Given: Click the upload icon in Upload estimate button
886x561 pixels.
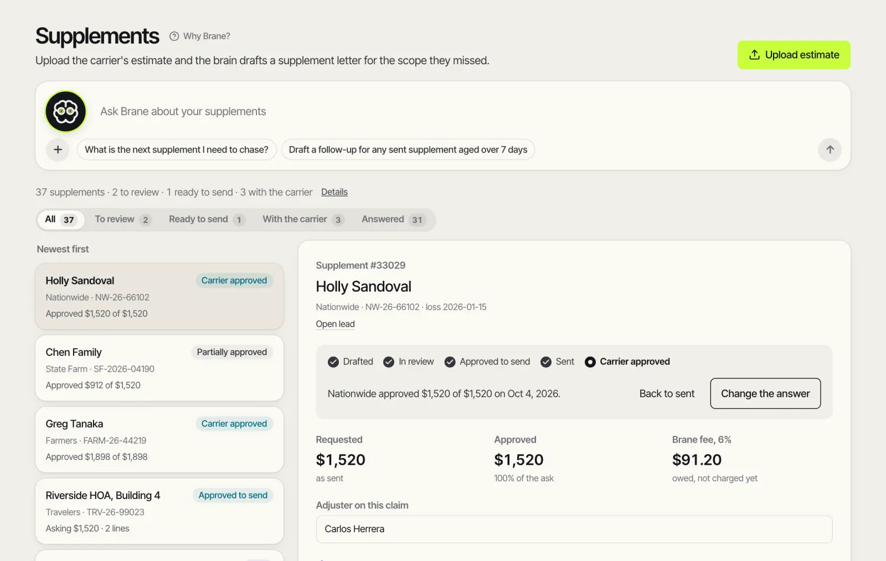Looking at the screenshot, I should coord(754,55).
